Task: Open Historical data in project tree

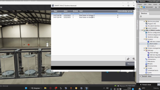Action: pos(152,66)
